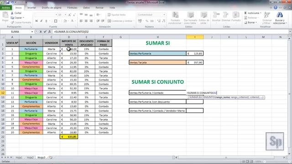
Task: Open the Borrar eraser dropdown
Action: pyautogui.click(x=250, y=22)
